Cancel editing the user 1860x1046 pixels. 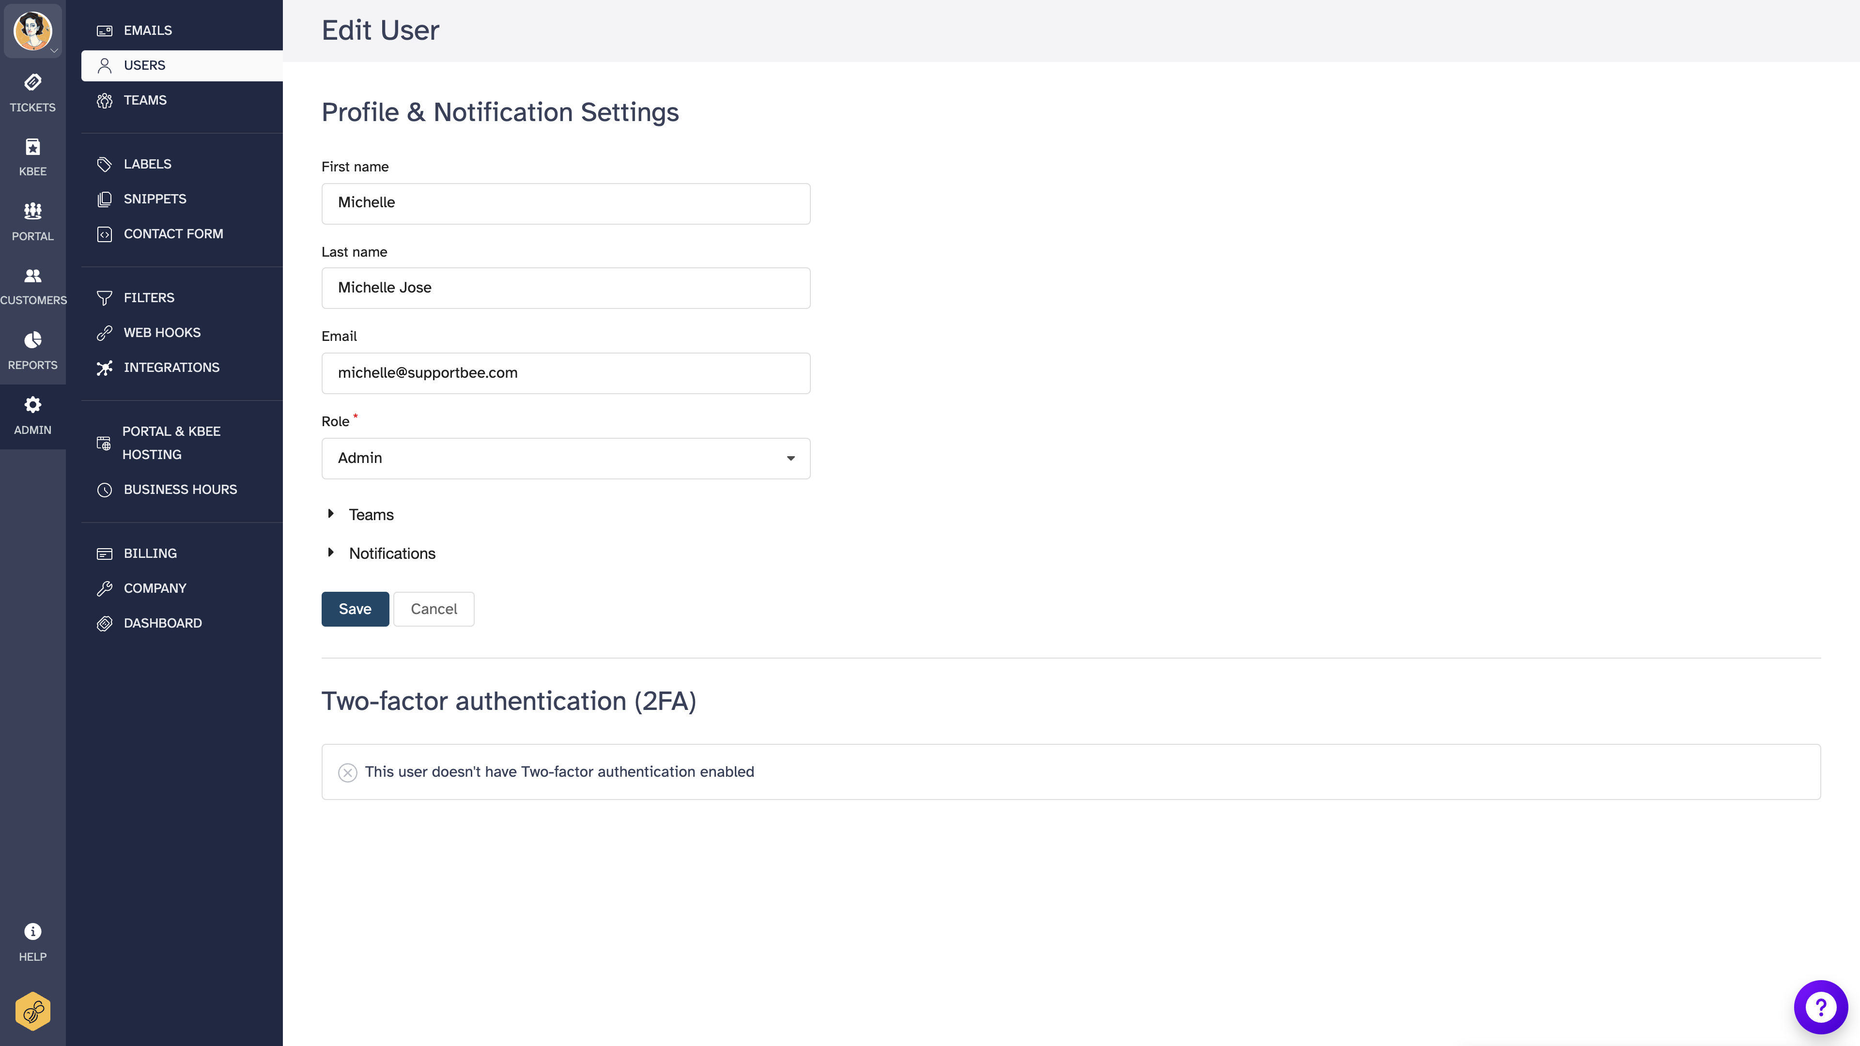433,609
